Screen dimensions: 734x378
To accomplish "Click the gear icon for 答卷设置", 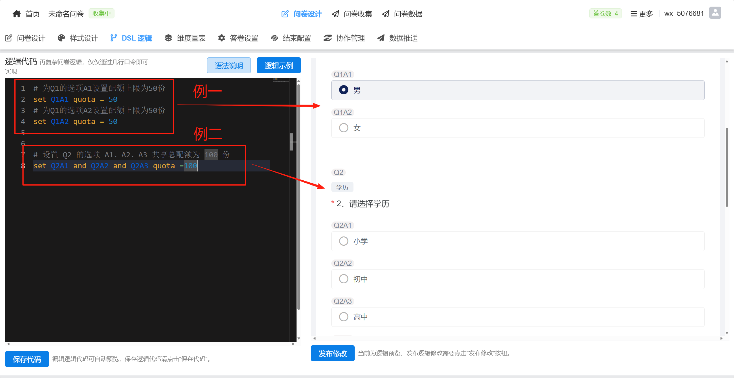I will pos(221,38).
